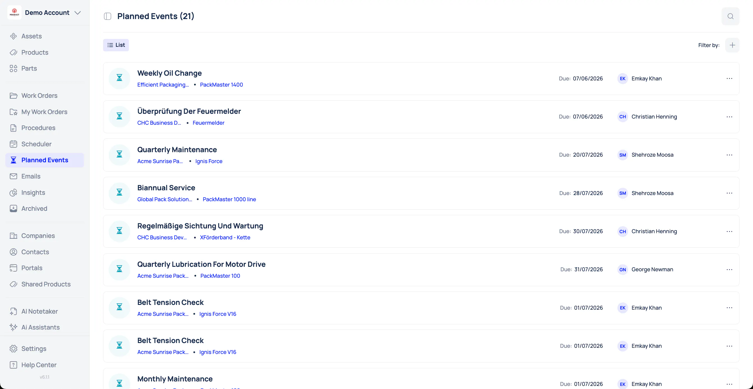Click the Emails envelope icon

pyautogui.click(x=13, y=176)
